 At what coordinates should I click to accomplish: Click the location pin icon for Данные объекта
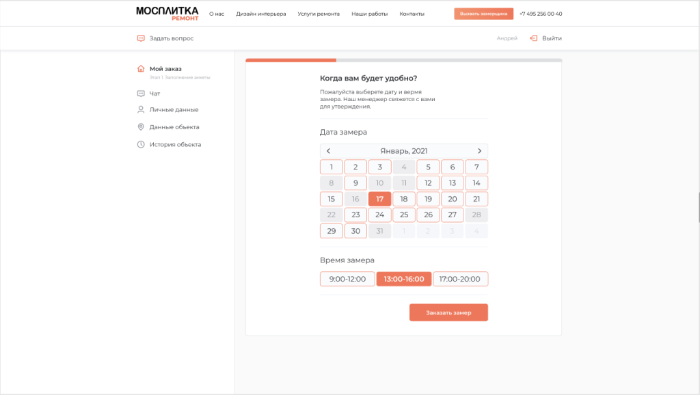point(141,127)
